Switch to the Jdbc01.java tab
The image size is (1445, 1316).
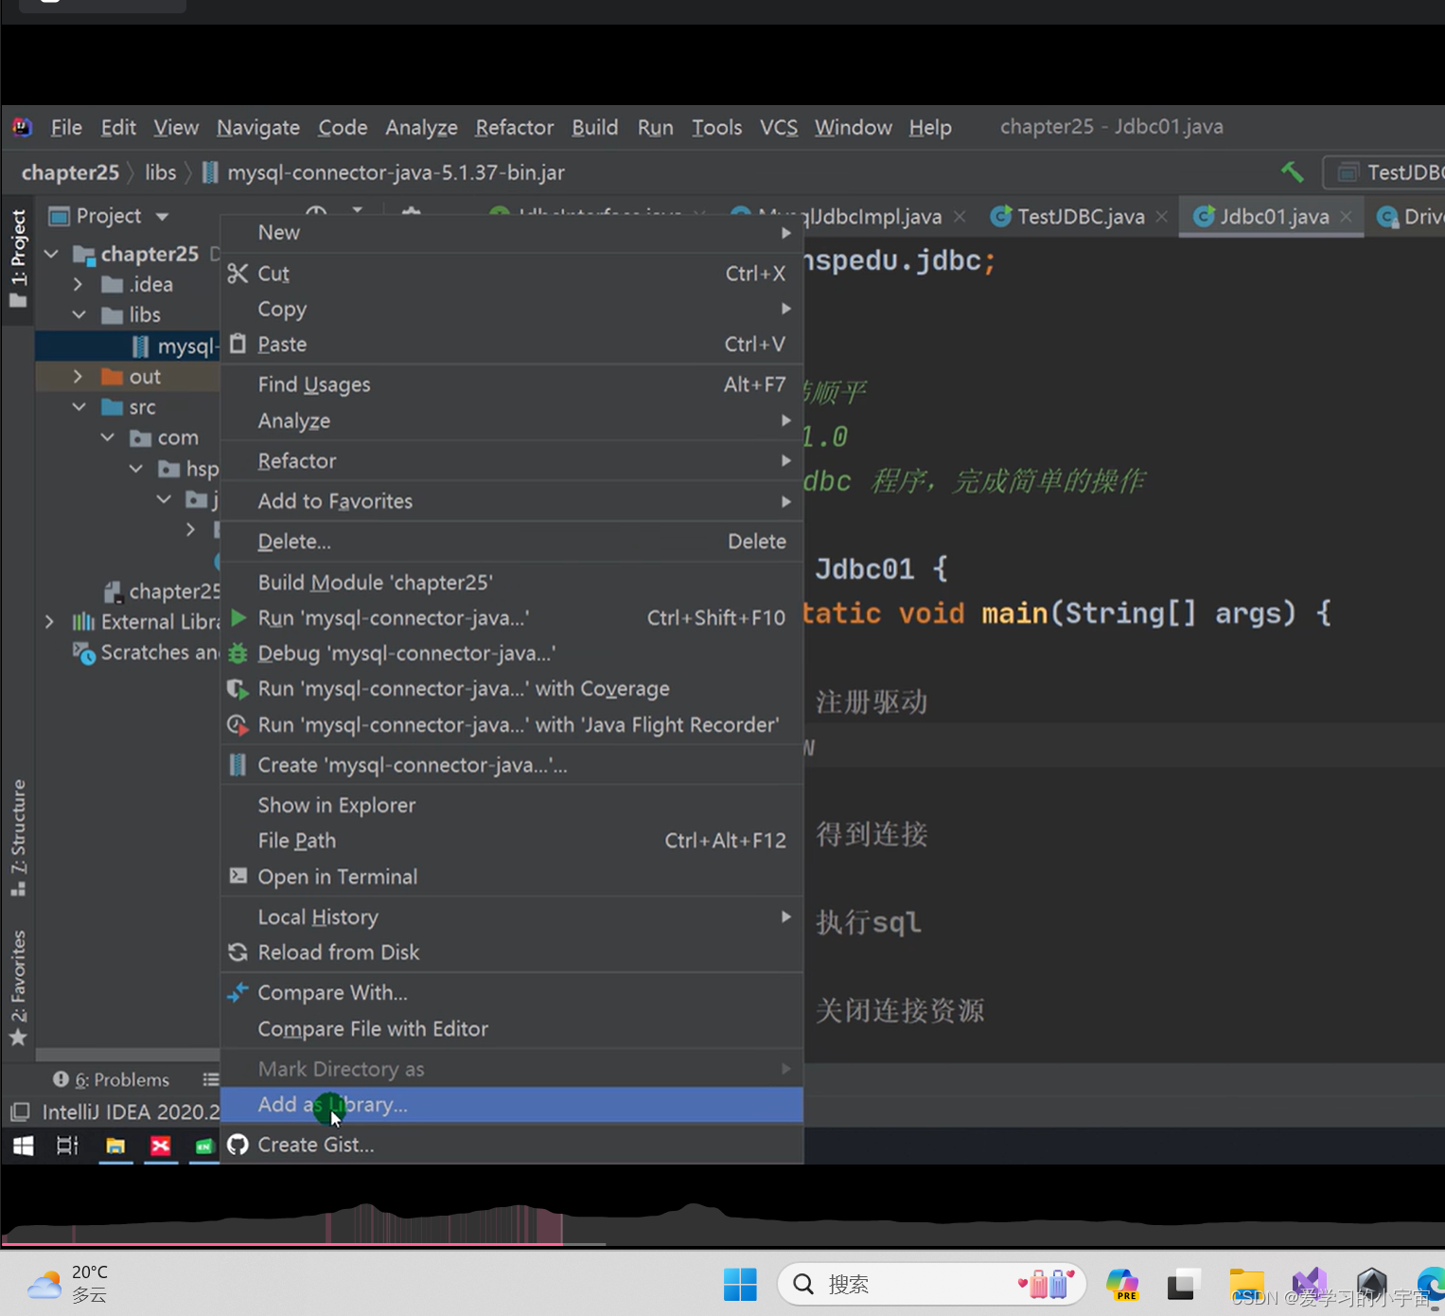(1274, 217)
